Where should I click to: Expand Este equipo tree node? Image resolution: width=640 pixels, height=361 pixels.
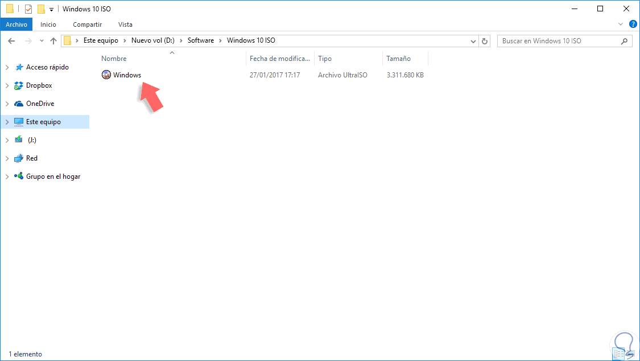[x=7, y=122]
